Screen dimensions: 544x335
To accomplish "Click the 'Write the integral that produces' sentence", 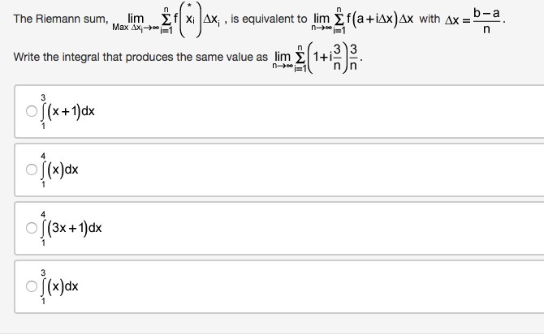I will click(139, 57).
